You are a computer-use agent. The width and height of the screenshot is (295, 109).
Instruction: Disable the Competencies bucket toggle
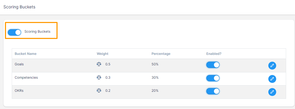point(213,78)
